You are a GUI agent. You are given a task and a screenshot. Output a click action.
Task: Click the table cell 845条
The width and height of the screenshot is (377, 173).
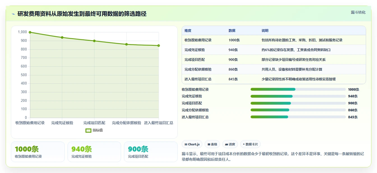(233, 79)
